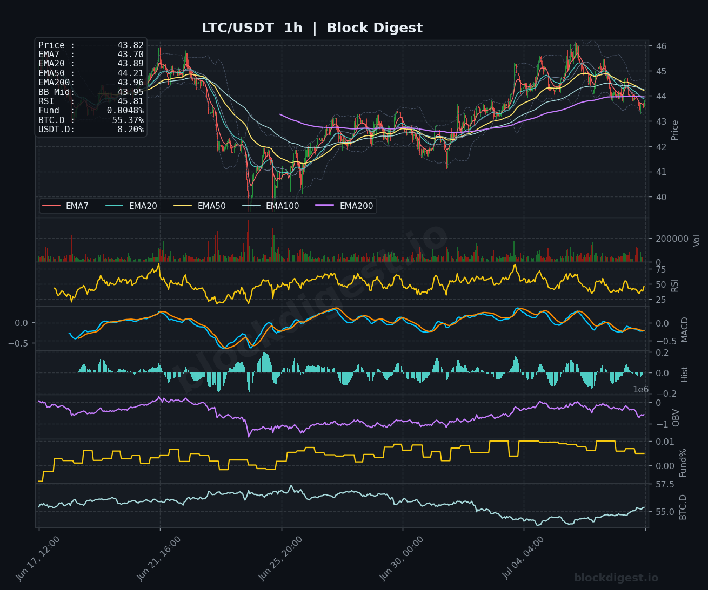
Task: Click the RSI axis label
Action: tap(674, 285)
